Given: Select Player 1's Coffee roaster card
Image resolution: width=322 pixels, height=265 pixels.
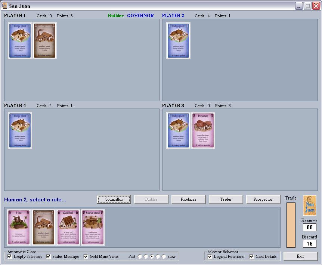Looking at the screenshot, I should [44, 40].
